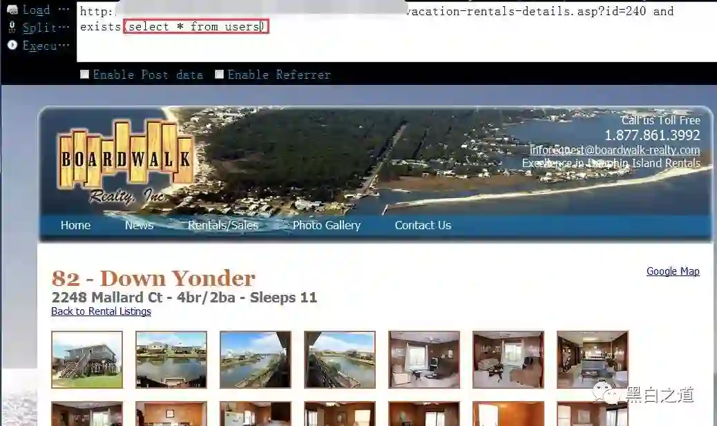Click the Split URL button label

coord(46,28)
